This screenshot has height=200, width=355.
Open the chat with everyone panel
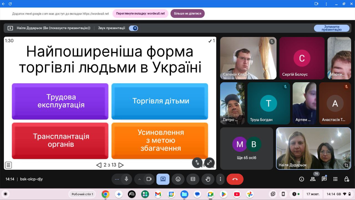tap(324, 179)
